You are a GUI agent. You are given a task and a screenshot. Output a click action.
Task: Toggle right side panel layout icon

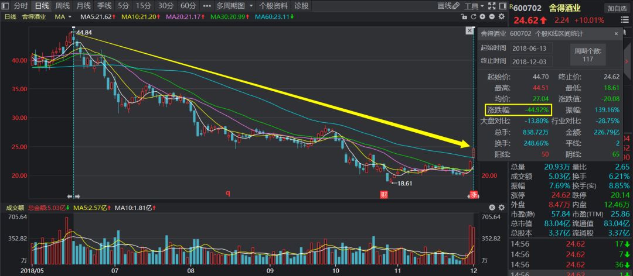tap(503, 6)
